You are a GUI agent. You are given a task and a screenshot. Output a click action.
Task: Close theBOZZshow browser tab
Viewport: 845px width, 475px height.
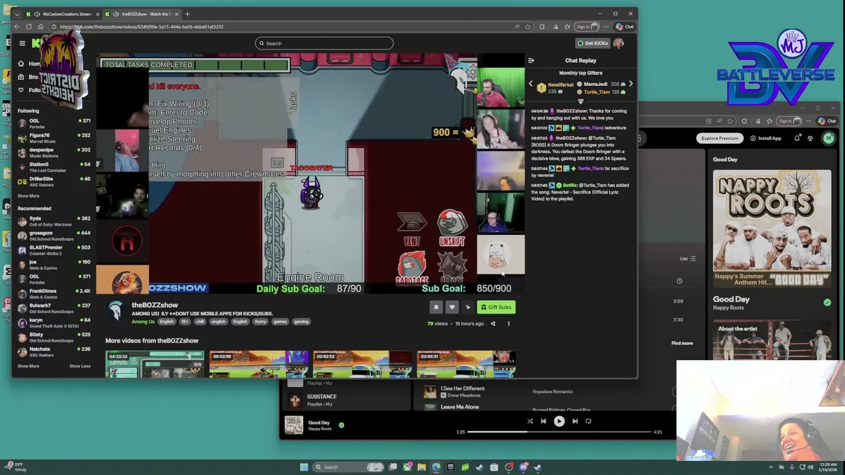coord(176,14)
